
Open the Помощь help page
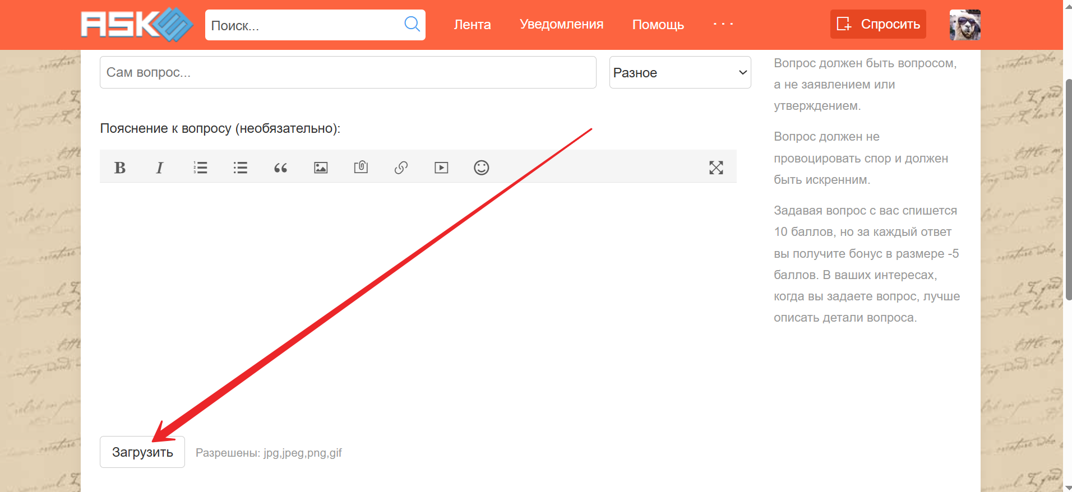click(658, 25)
